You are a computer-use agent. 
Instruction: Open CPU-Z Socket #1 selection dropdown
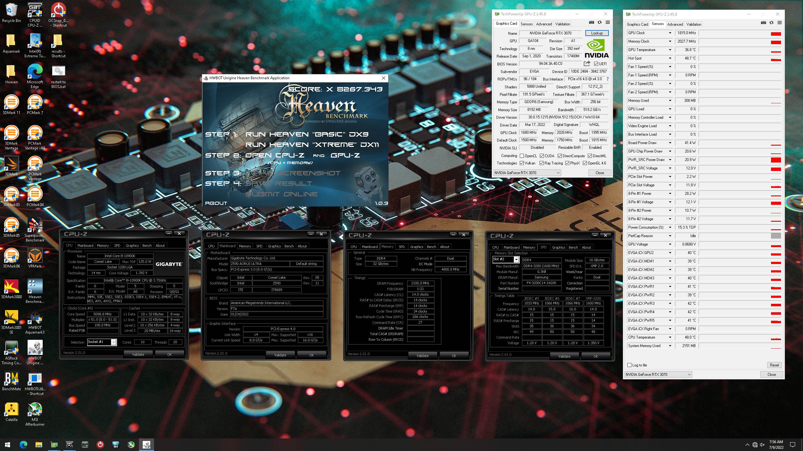[102, 342]
